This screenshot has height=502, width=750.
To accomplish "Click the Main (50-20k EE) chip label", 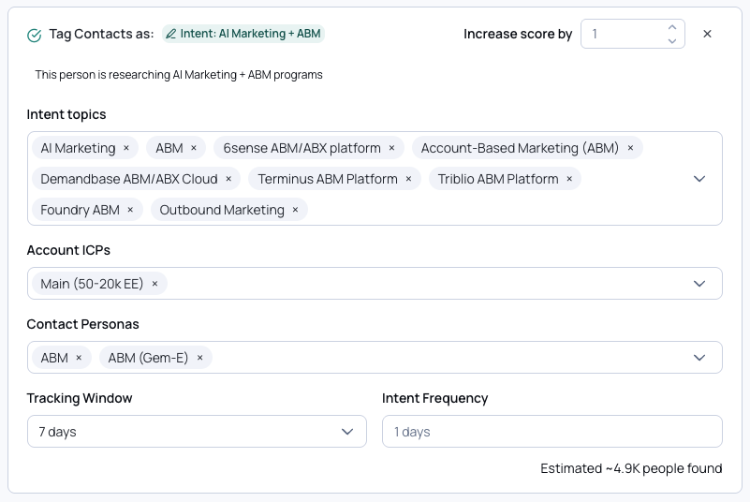I will [x=92, y=284].
